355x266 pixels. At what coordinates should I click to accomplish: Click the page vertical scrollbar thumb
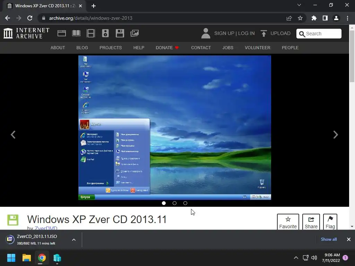click(352, 56)
